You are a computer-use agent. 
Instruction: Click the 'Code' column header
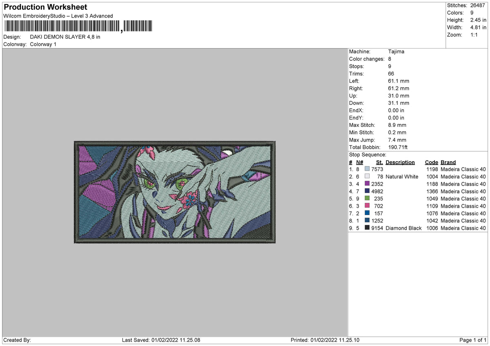[432, 162]
